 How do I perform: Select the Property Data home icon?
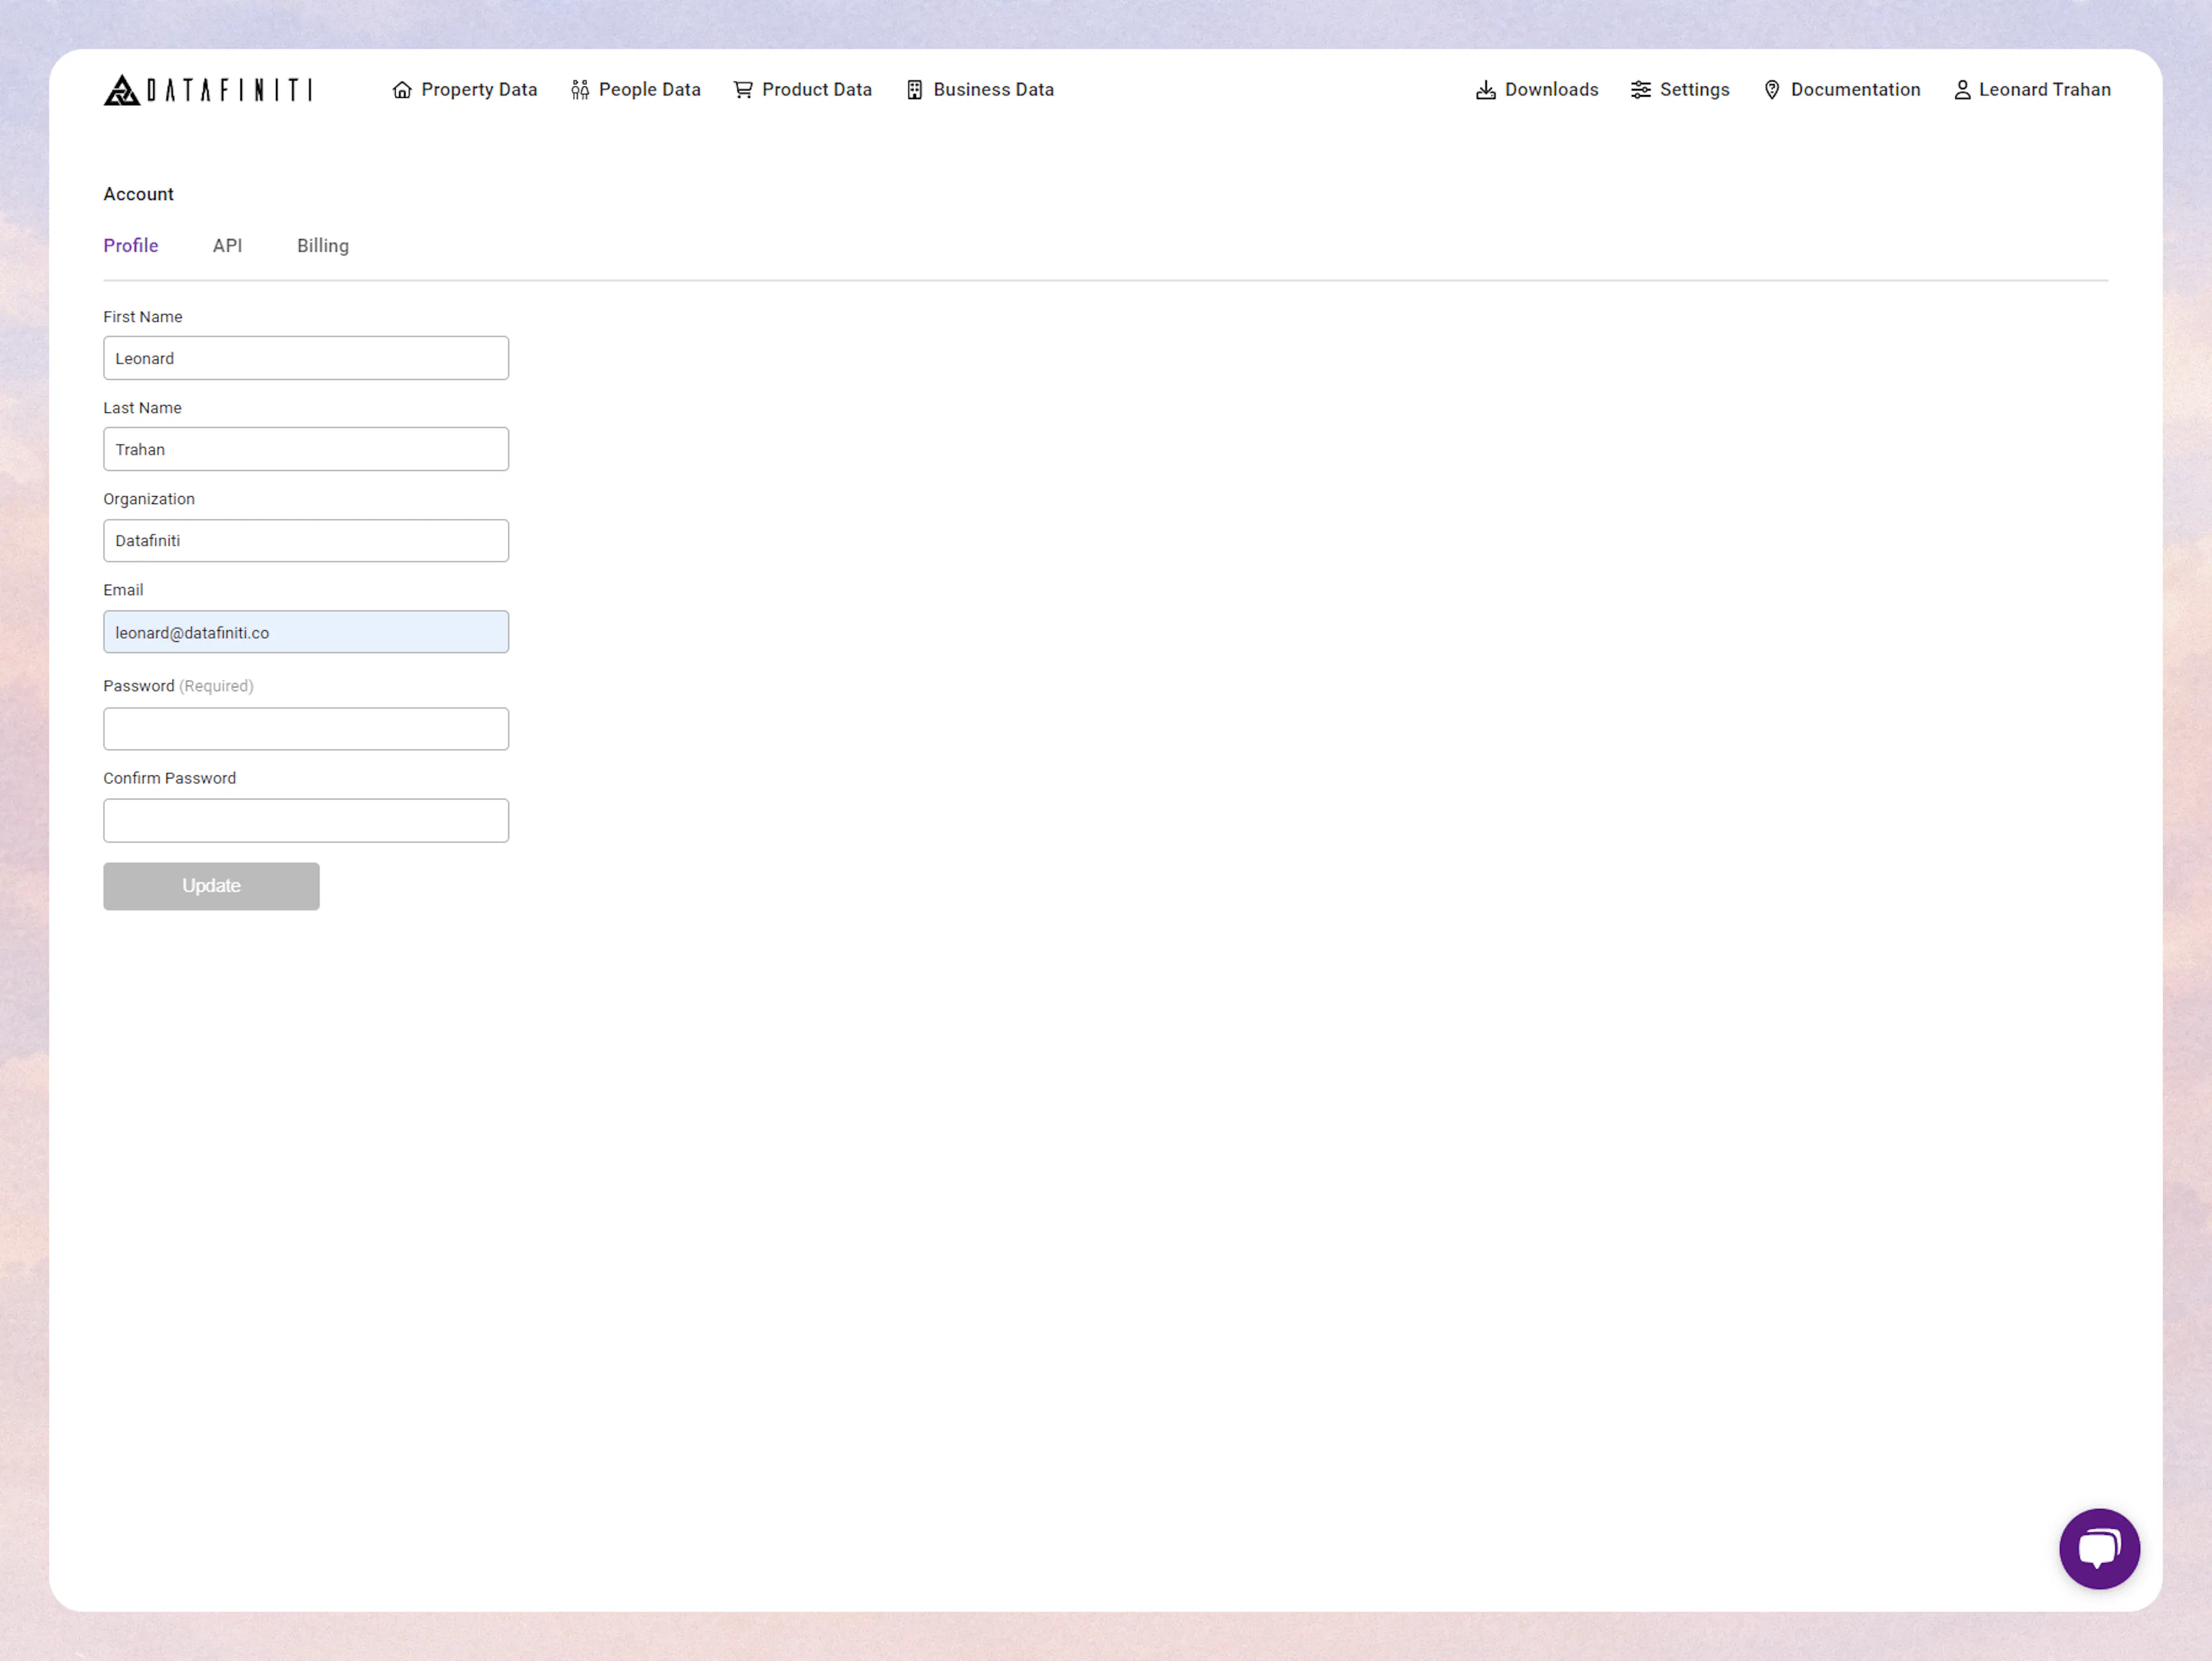coord(402,90)
